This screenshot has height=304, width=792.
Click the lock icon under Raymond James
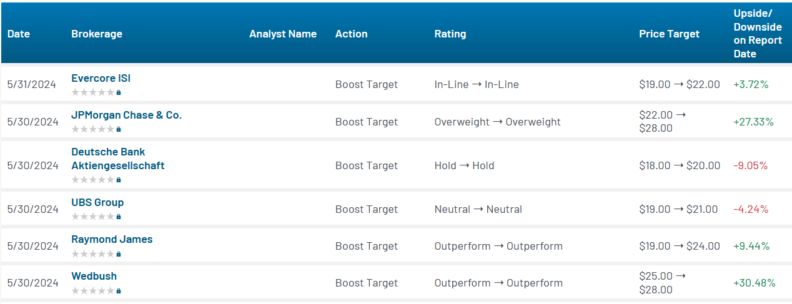point(119,254)
